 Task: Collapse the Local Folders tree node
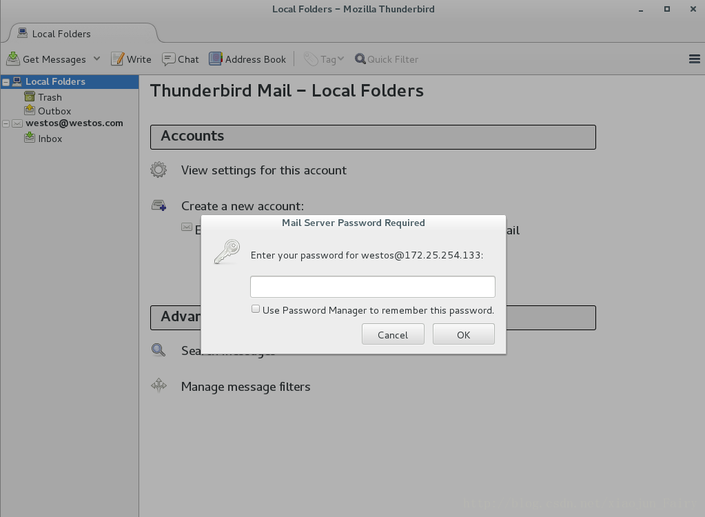6,82
